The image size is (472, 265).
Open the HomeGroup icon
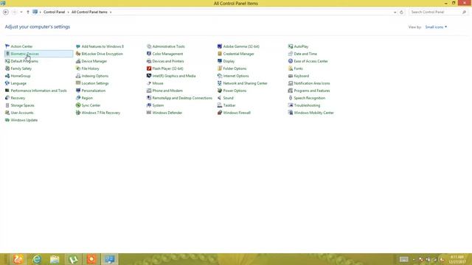(x=7, y=76)
